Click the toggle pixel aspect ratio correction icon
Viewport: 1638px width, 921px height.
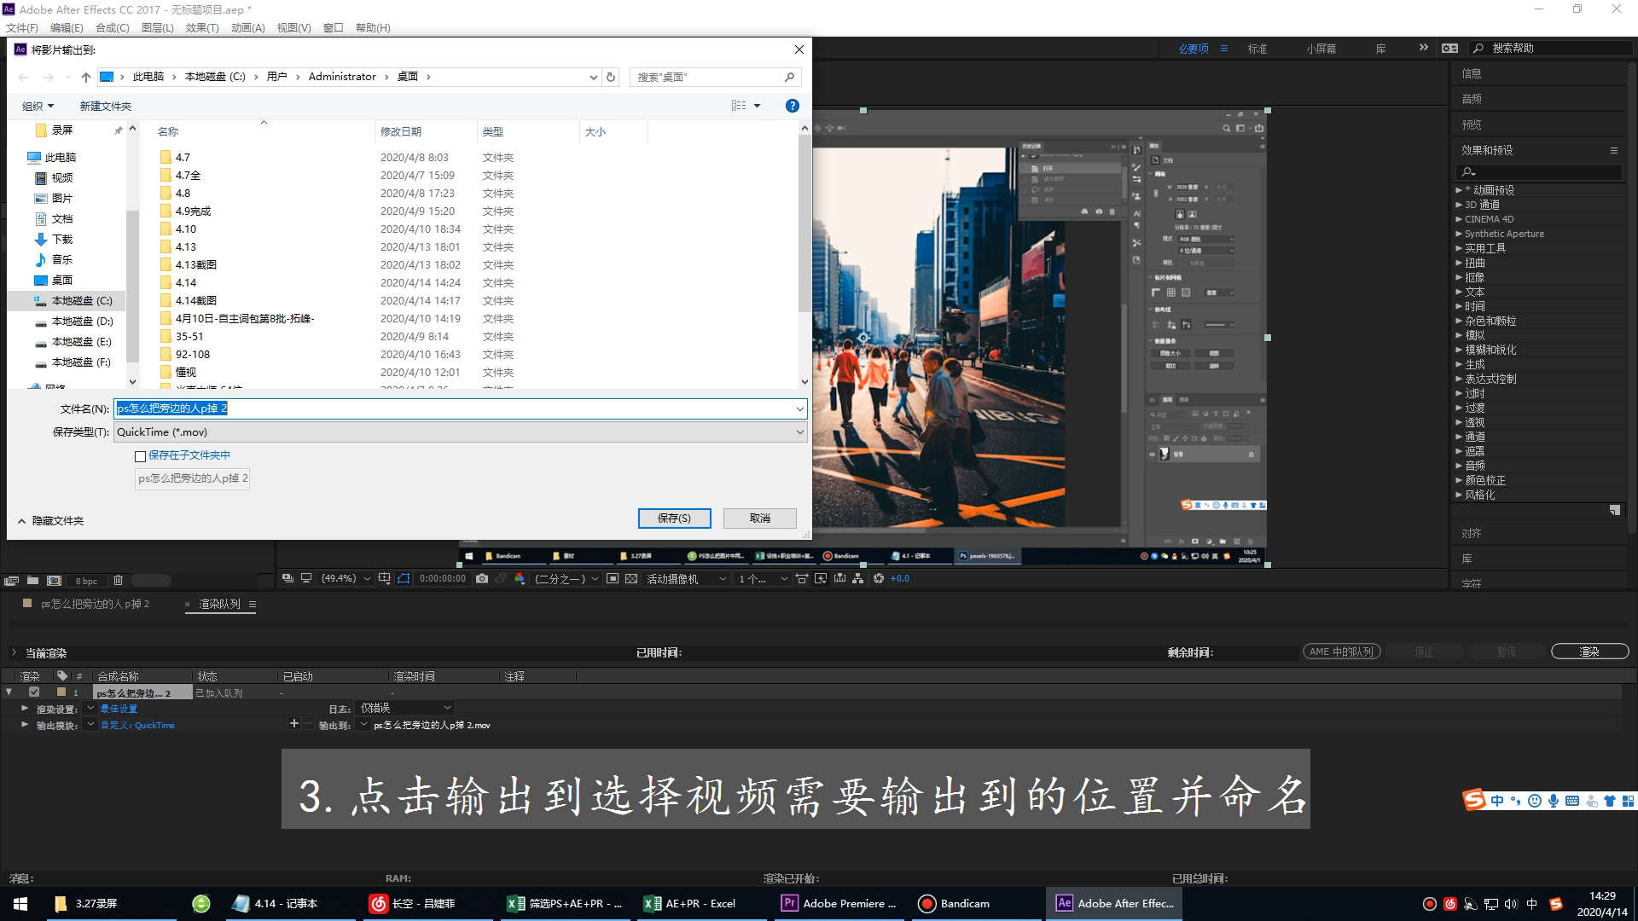(x=801, y=578)
